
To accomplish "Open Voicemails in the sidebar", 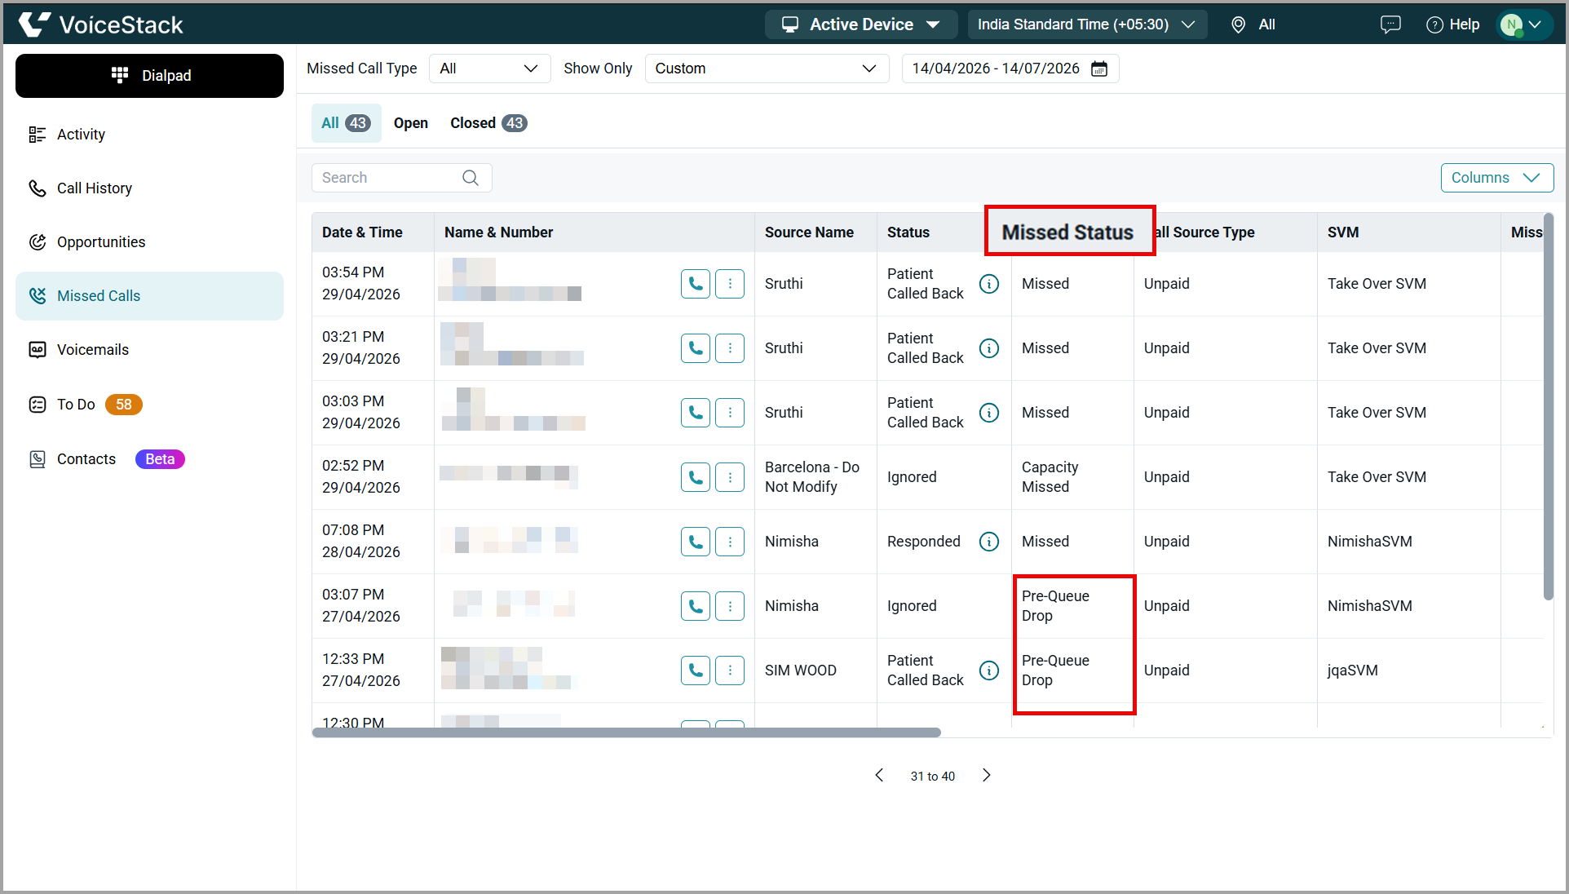I will click(x=149, y=350).
